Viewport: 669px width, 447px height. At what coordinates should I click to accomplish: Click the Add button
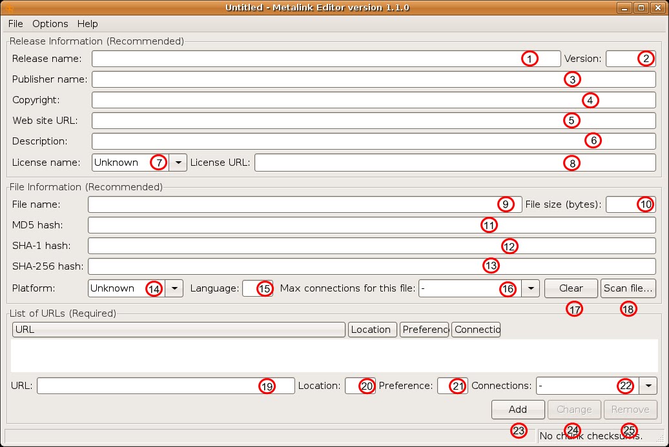coord(518,410)
